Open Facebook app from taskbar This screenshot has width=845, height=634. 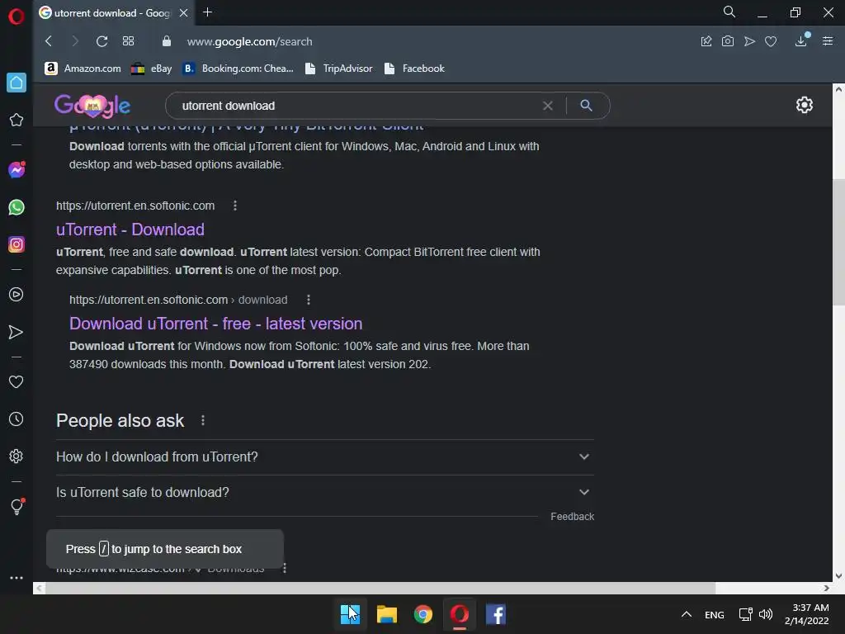pyautogui.click(x=496, y=614)
